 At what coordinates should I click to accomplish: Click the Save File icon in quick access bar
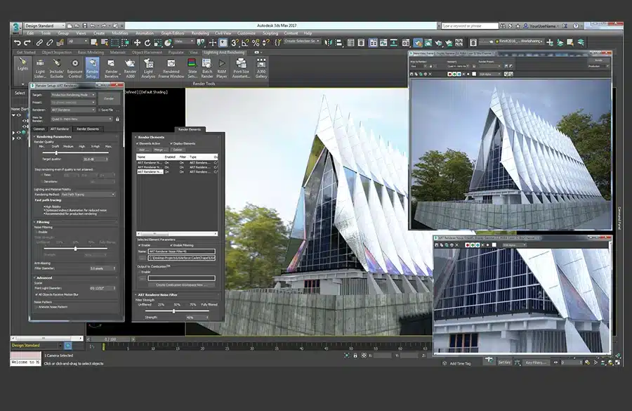click(x=85, y=26)
